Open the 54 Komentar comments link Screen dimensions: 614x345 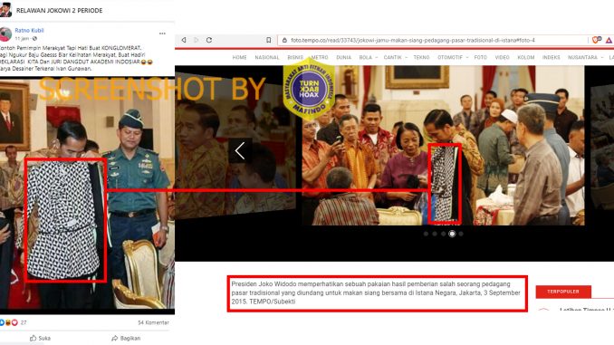(154, 322)
